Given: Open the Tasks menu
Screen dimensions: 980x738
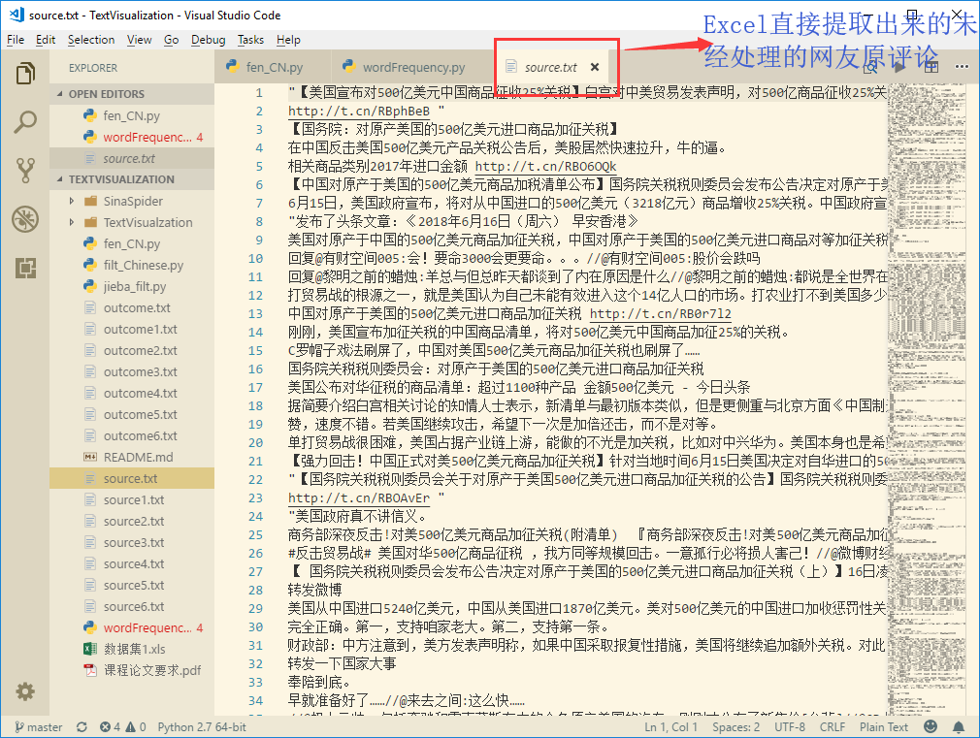Looking at the screenshot, I should (x=250, y=40).
